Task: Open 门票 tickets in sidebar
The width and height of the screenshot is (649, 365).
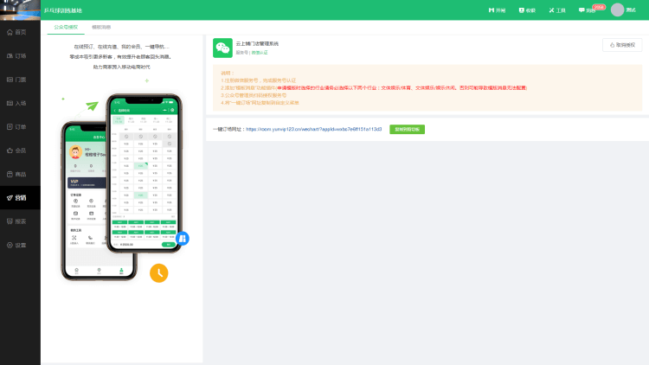Action: pyautogui.click(x=17, y=80)
